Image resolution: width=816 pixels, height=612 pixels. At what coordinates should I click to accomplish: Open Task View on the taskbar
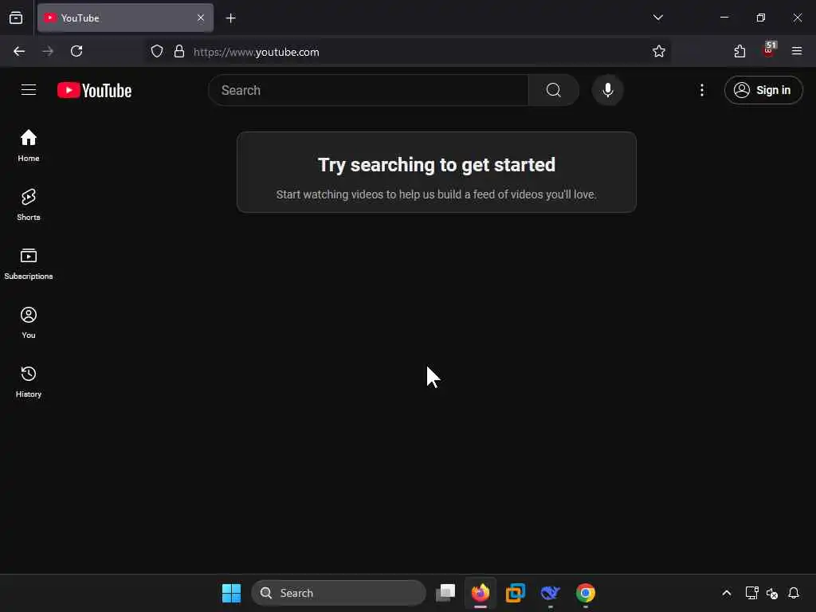[445, 593]
